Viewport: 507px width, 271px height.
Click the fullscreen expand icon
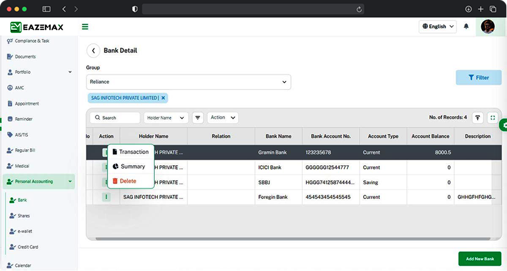pyautogui.click(x=493, y=118)
